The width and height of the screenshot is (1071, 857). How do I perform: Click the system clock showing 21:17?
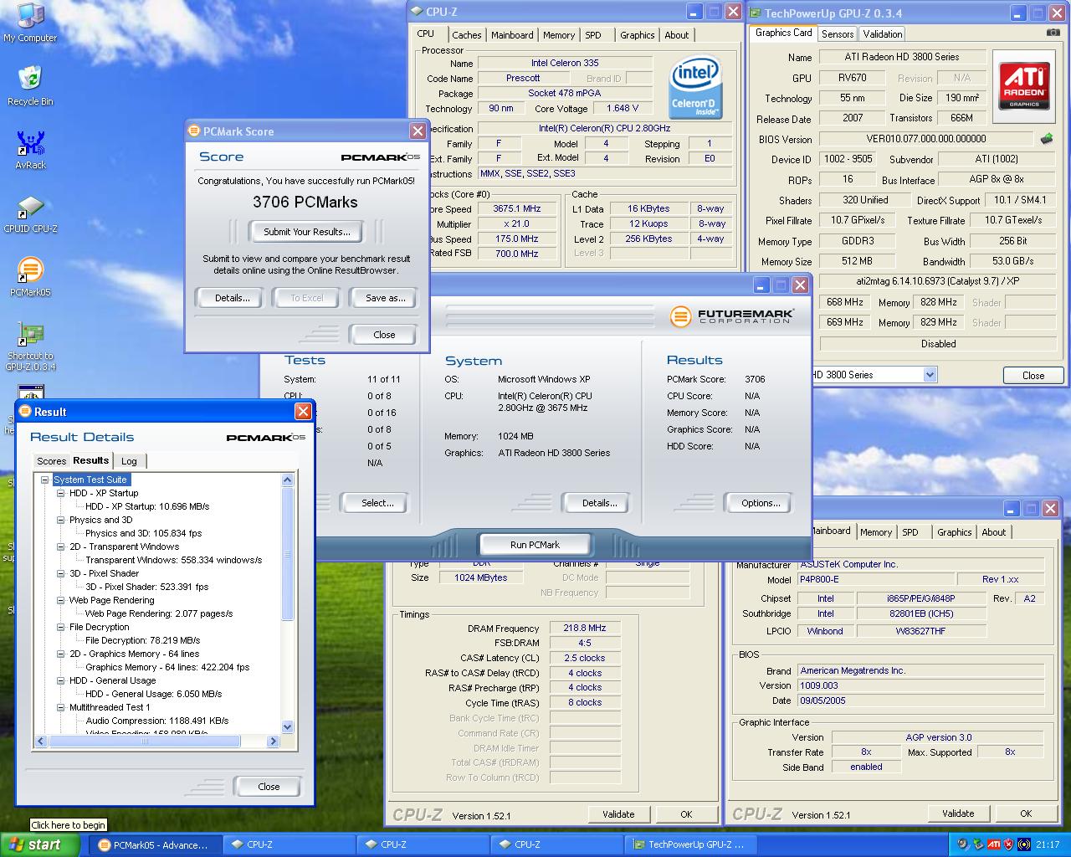(1048, 845)
